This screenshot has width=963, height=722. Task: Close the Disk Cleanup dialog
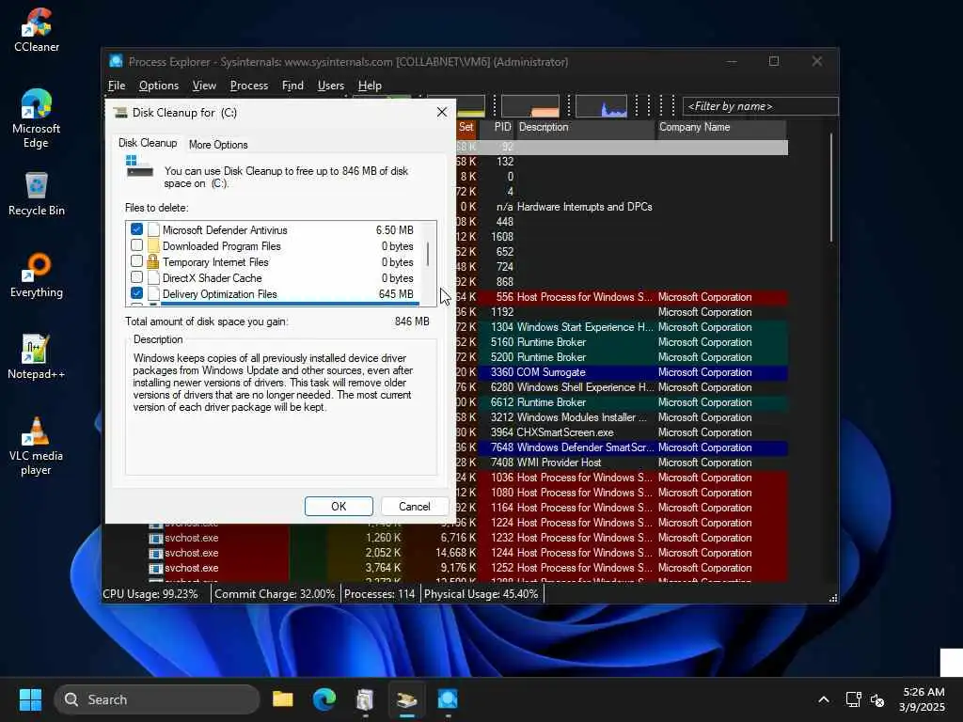point(442,113)
